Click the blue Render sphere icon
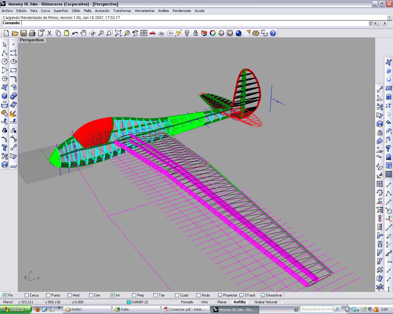This screenshot has height=314, width=393. (x=239, y=33)
